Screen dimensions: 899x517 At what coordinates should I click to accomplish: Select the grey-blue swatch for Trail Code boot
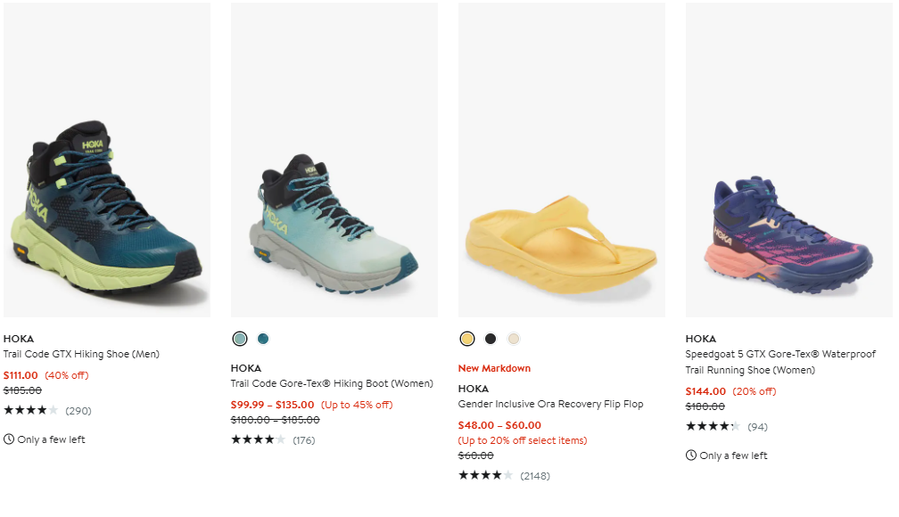pyautogui.click(x=240, y=339)
